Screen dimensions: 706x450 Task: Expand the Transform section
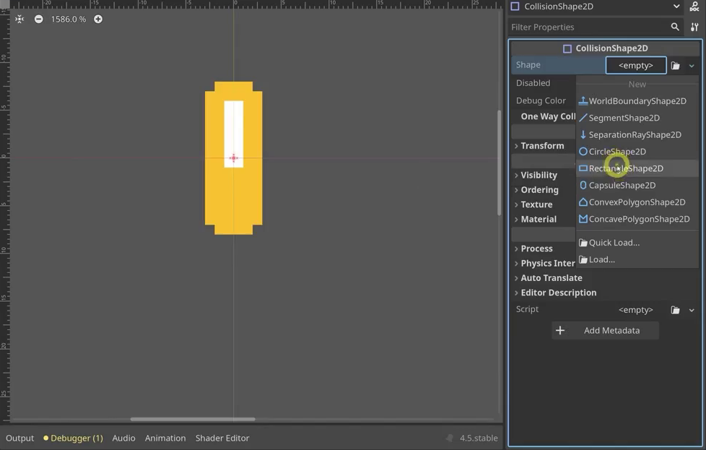[544, 146]
